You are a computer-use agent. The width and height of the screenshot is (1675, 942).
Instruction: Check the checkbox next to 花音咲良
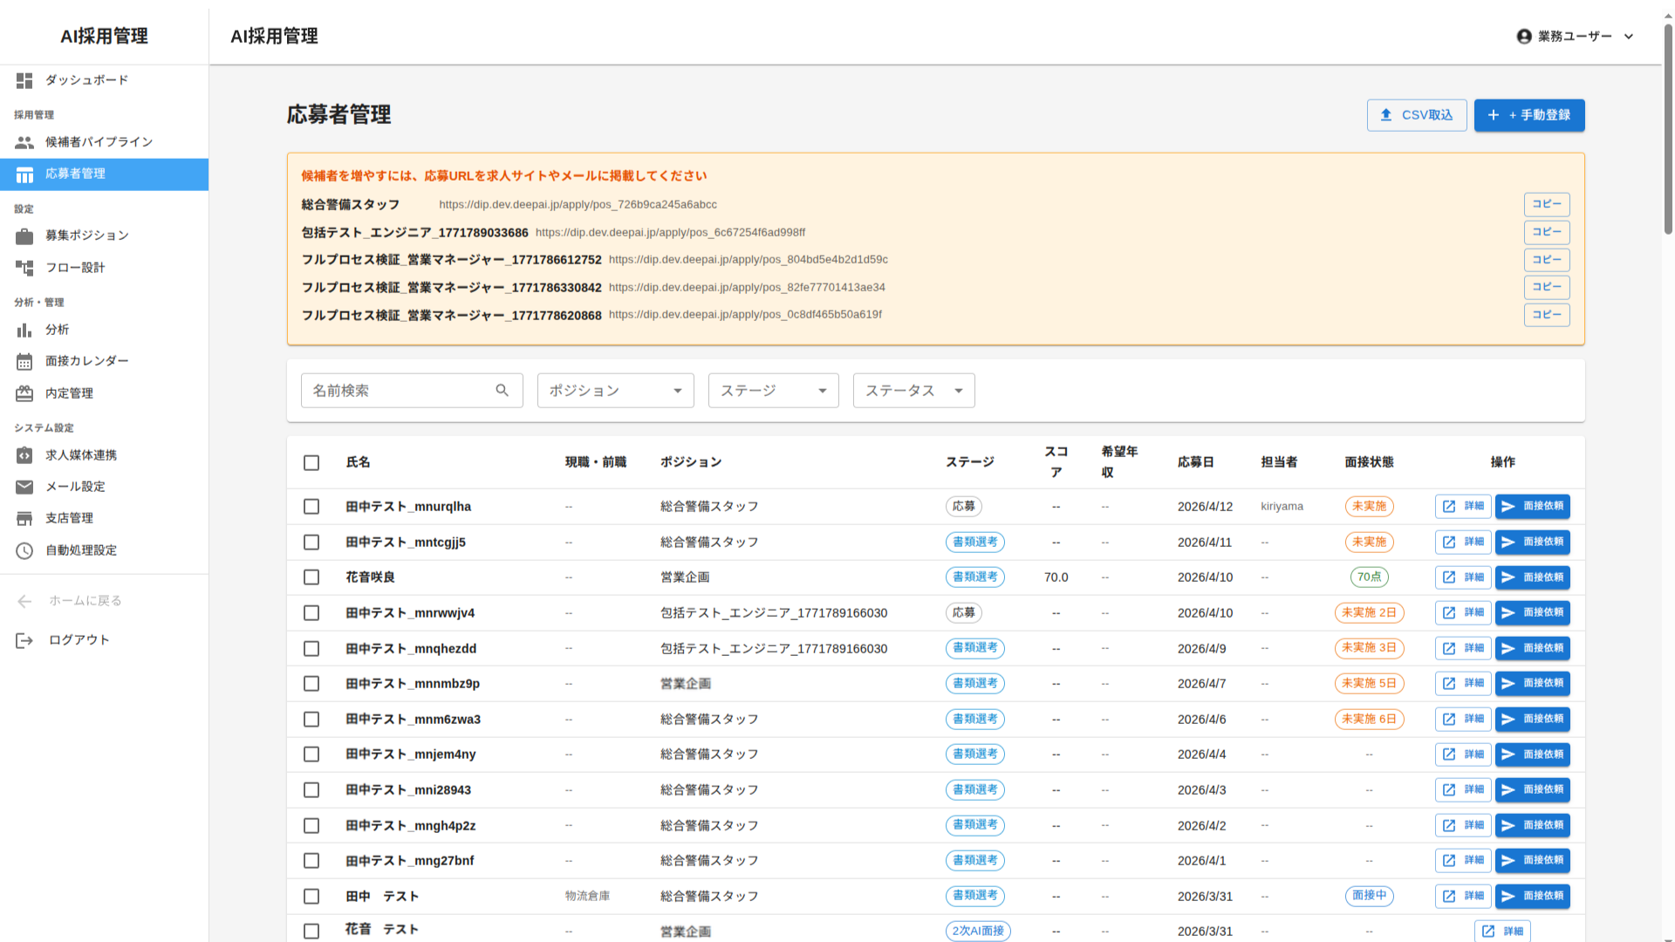(x=311, y=577)
